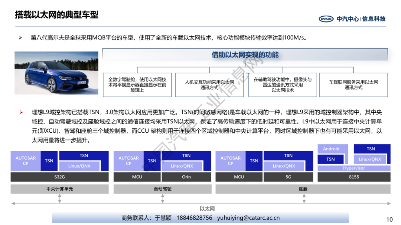401x225 pixels.
Task: Click the black arrow bullet before 第八代高尔夫
Action: coord(20,38)
